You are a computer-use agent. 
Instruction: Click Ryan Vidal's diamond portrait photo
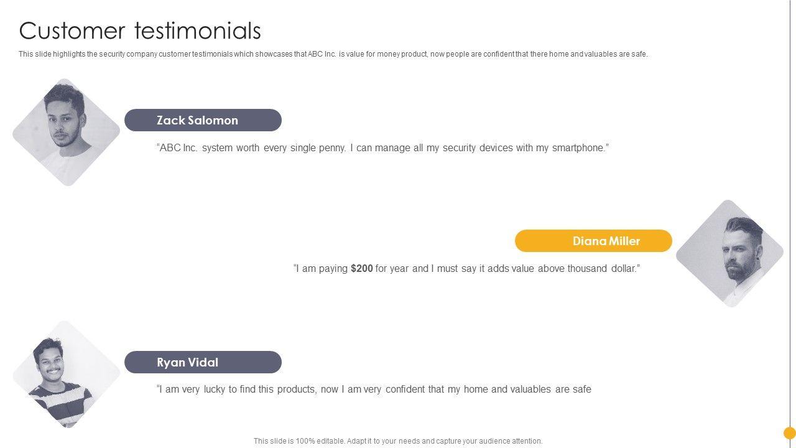pos(66,374)
